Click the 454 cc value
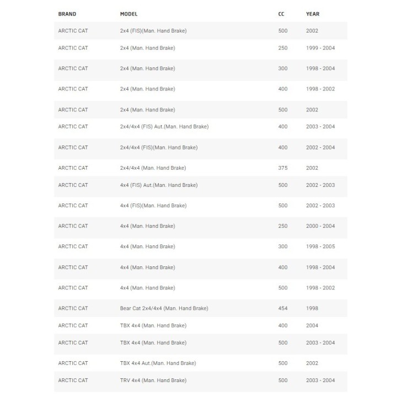 coord(283,308)
